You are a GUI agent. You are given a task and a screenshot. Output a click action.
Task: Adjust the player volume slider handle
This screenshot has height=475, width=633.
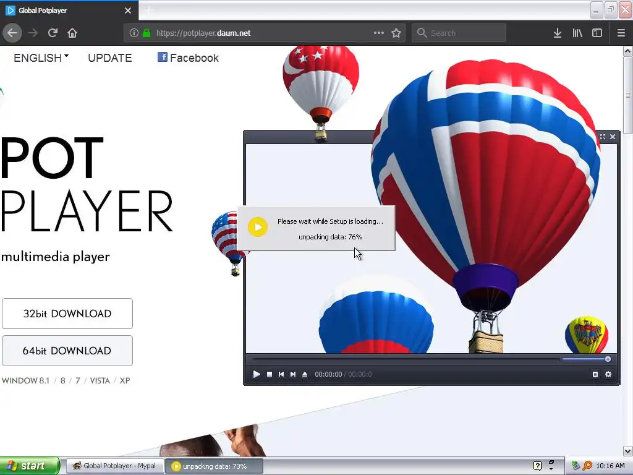click(608, 359)
